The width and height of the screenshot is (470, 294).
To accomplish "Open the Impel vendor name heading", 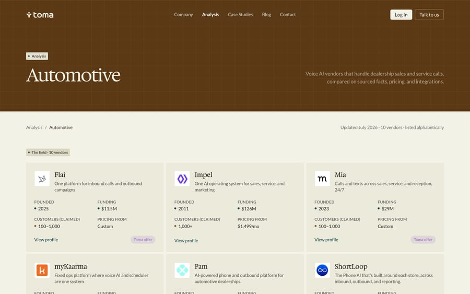I will click(x=203, y=175).
